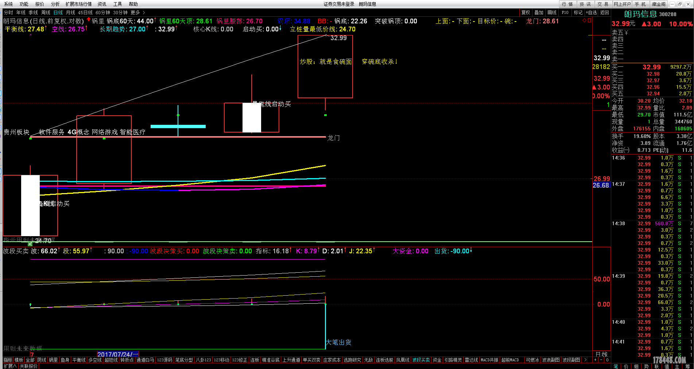Select the 笔底分型 indicator tab
694x369 pixels.
tap(184, 360)
